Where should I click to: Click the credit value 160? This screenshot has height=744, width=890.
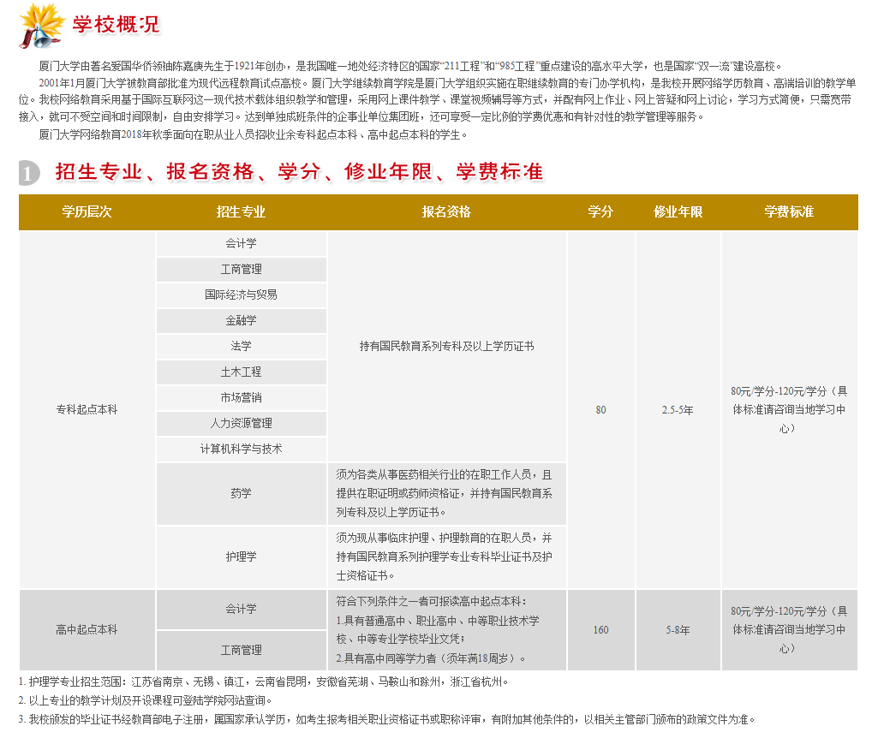click(600, 630)
